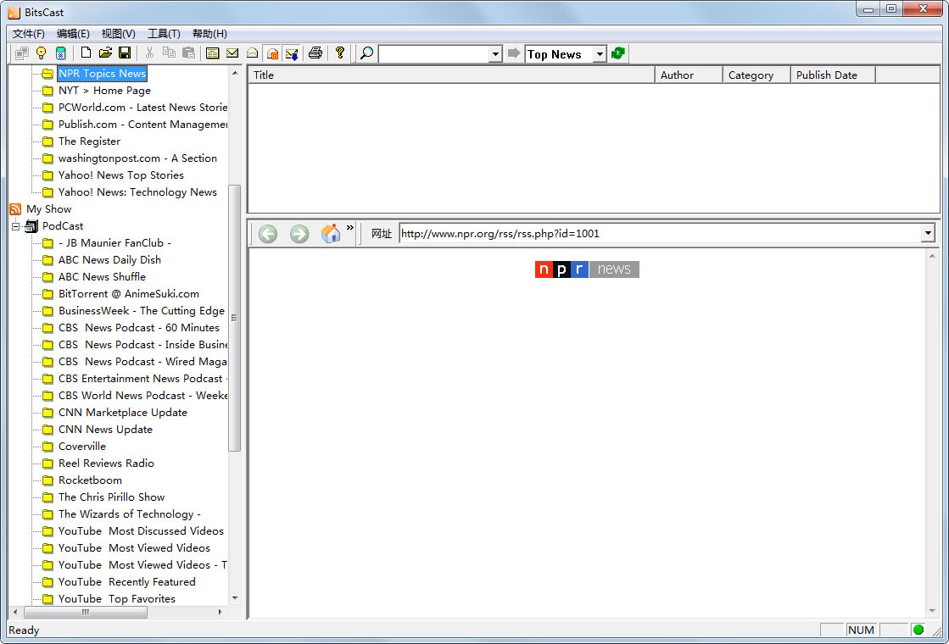Open the search box dropdown arrow
Screen dimensions: 949x644
tap(495, 54)
